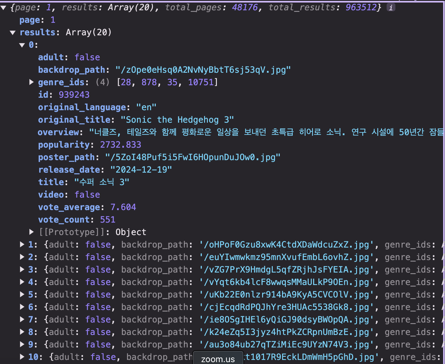Expand result item 1
This screenshot has height=364, width=445.
pyautogui.click(x=22, y=244)
